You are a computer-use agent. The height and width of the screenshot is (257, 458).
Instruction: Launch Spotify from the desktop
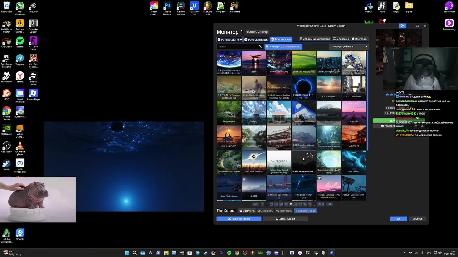point(20,42)
